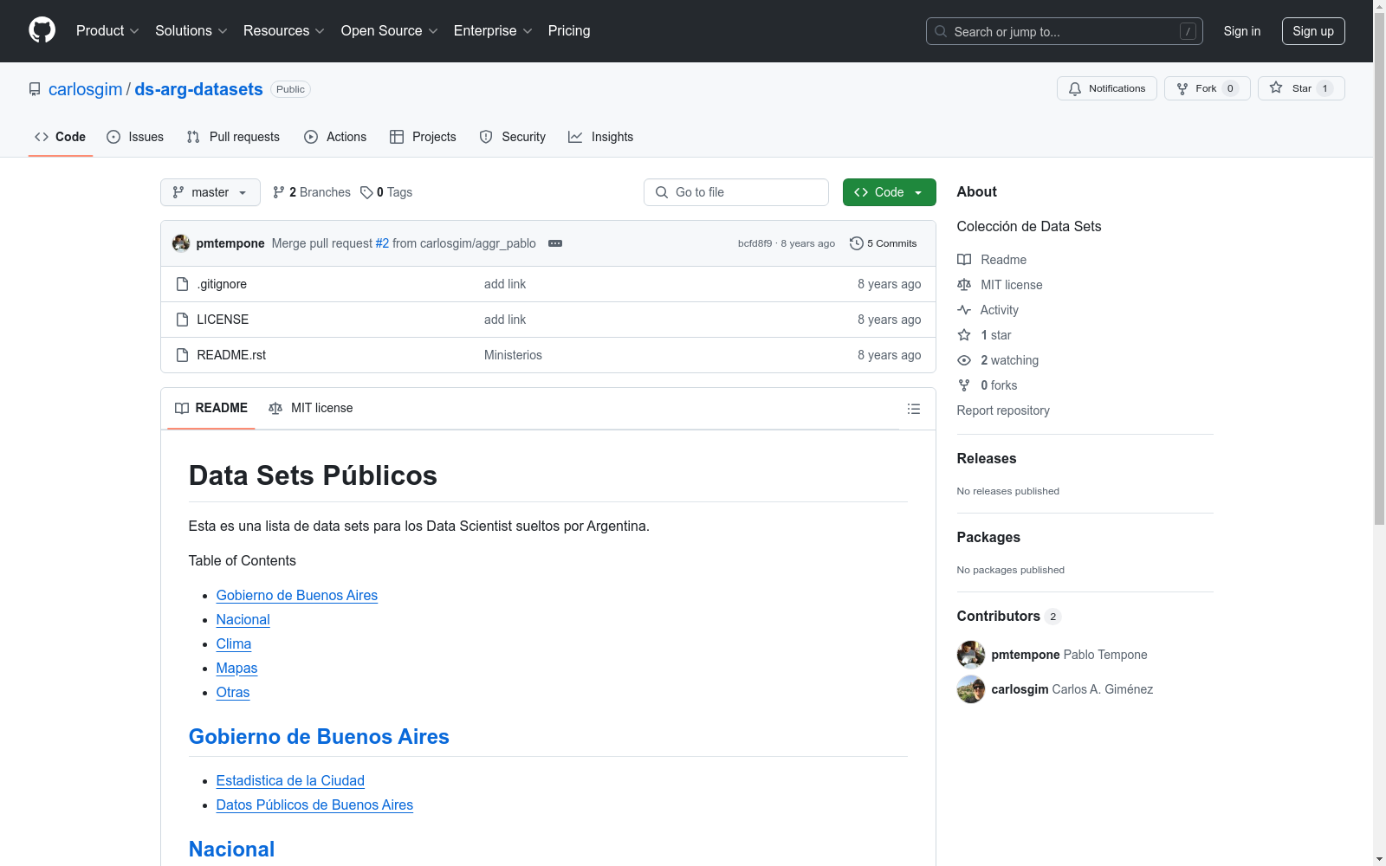Open the Pull requests tab

pyautogui.click(x=233, y=137)
